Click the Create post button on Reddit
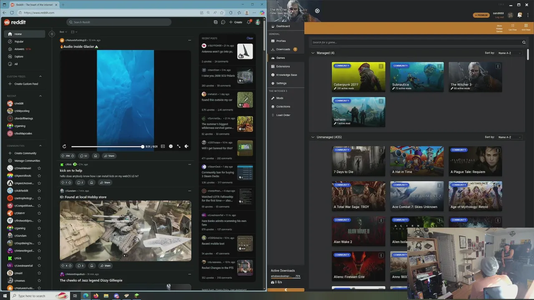534x300 pixels. pos(236,22)
